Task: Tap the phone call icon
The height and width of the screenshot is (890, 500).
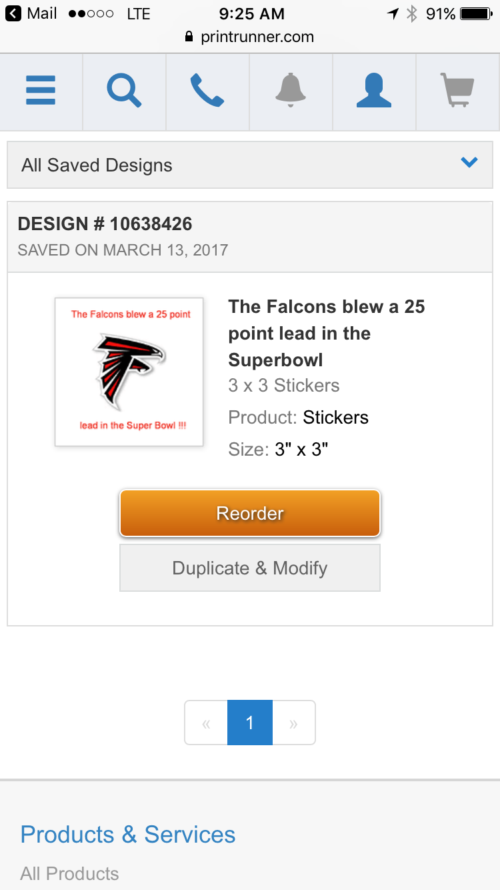Action: point(207,91)
